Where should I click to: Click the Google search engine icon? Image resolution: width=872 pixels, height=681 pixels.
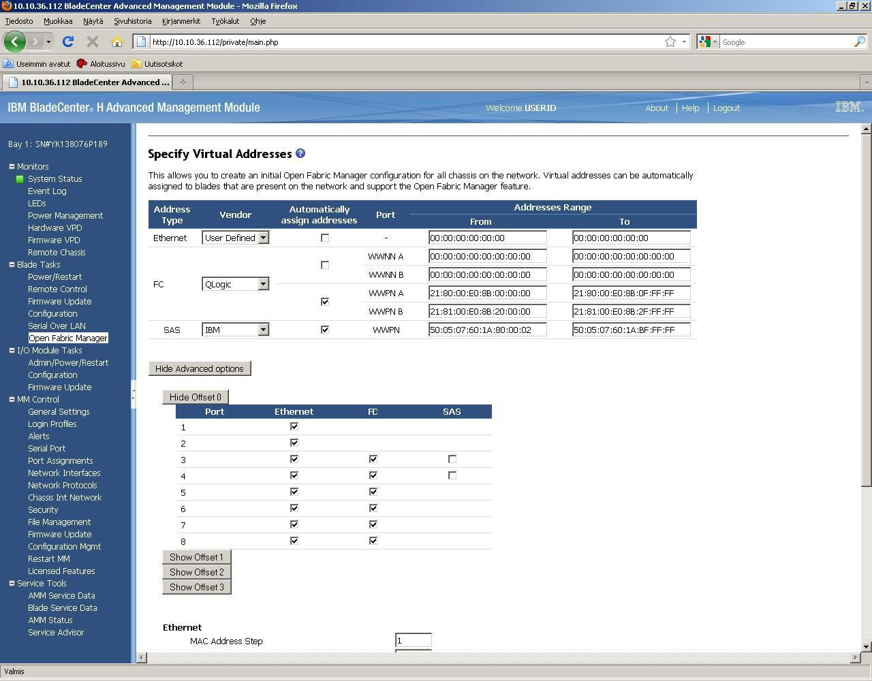point(705,42)
